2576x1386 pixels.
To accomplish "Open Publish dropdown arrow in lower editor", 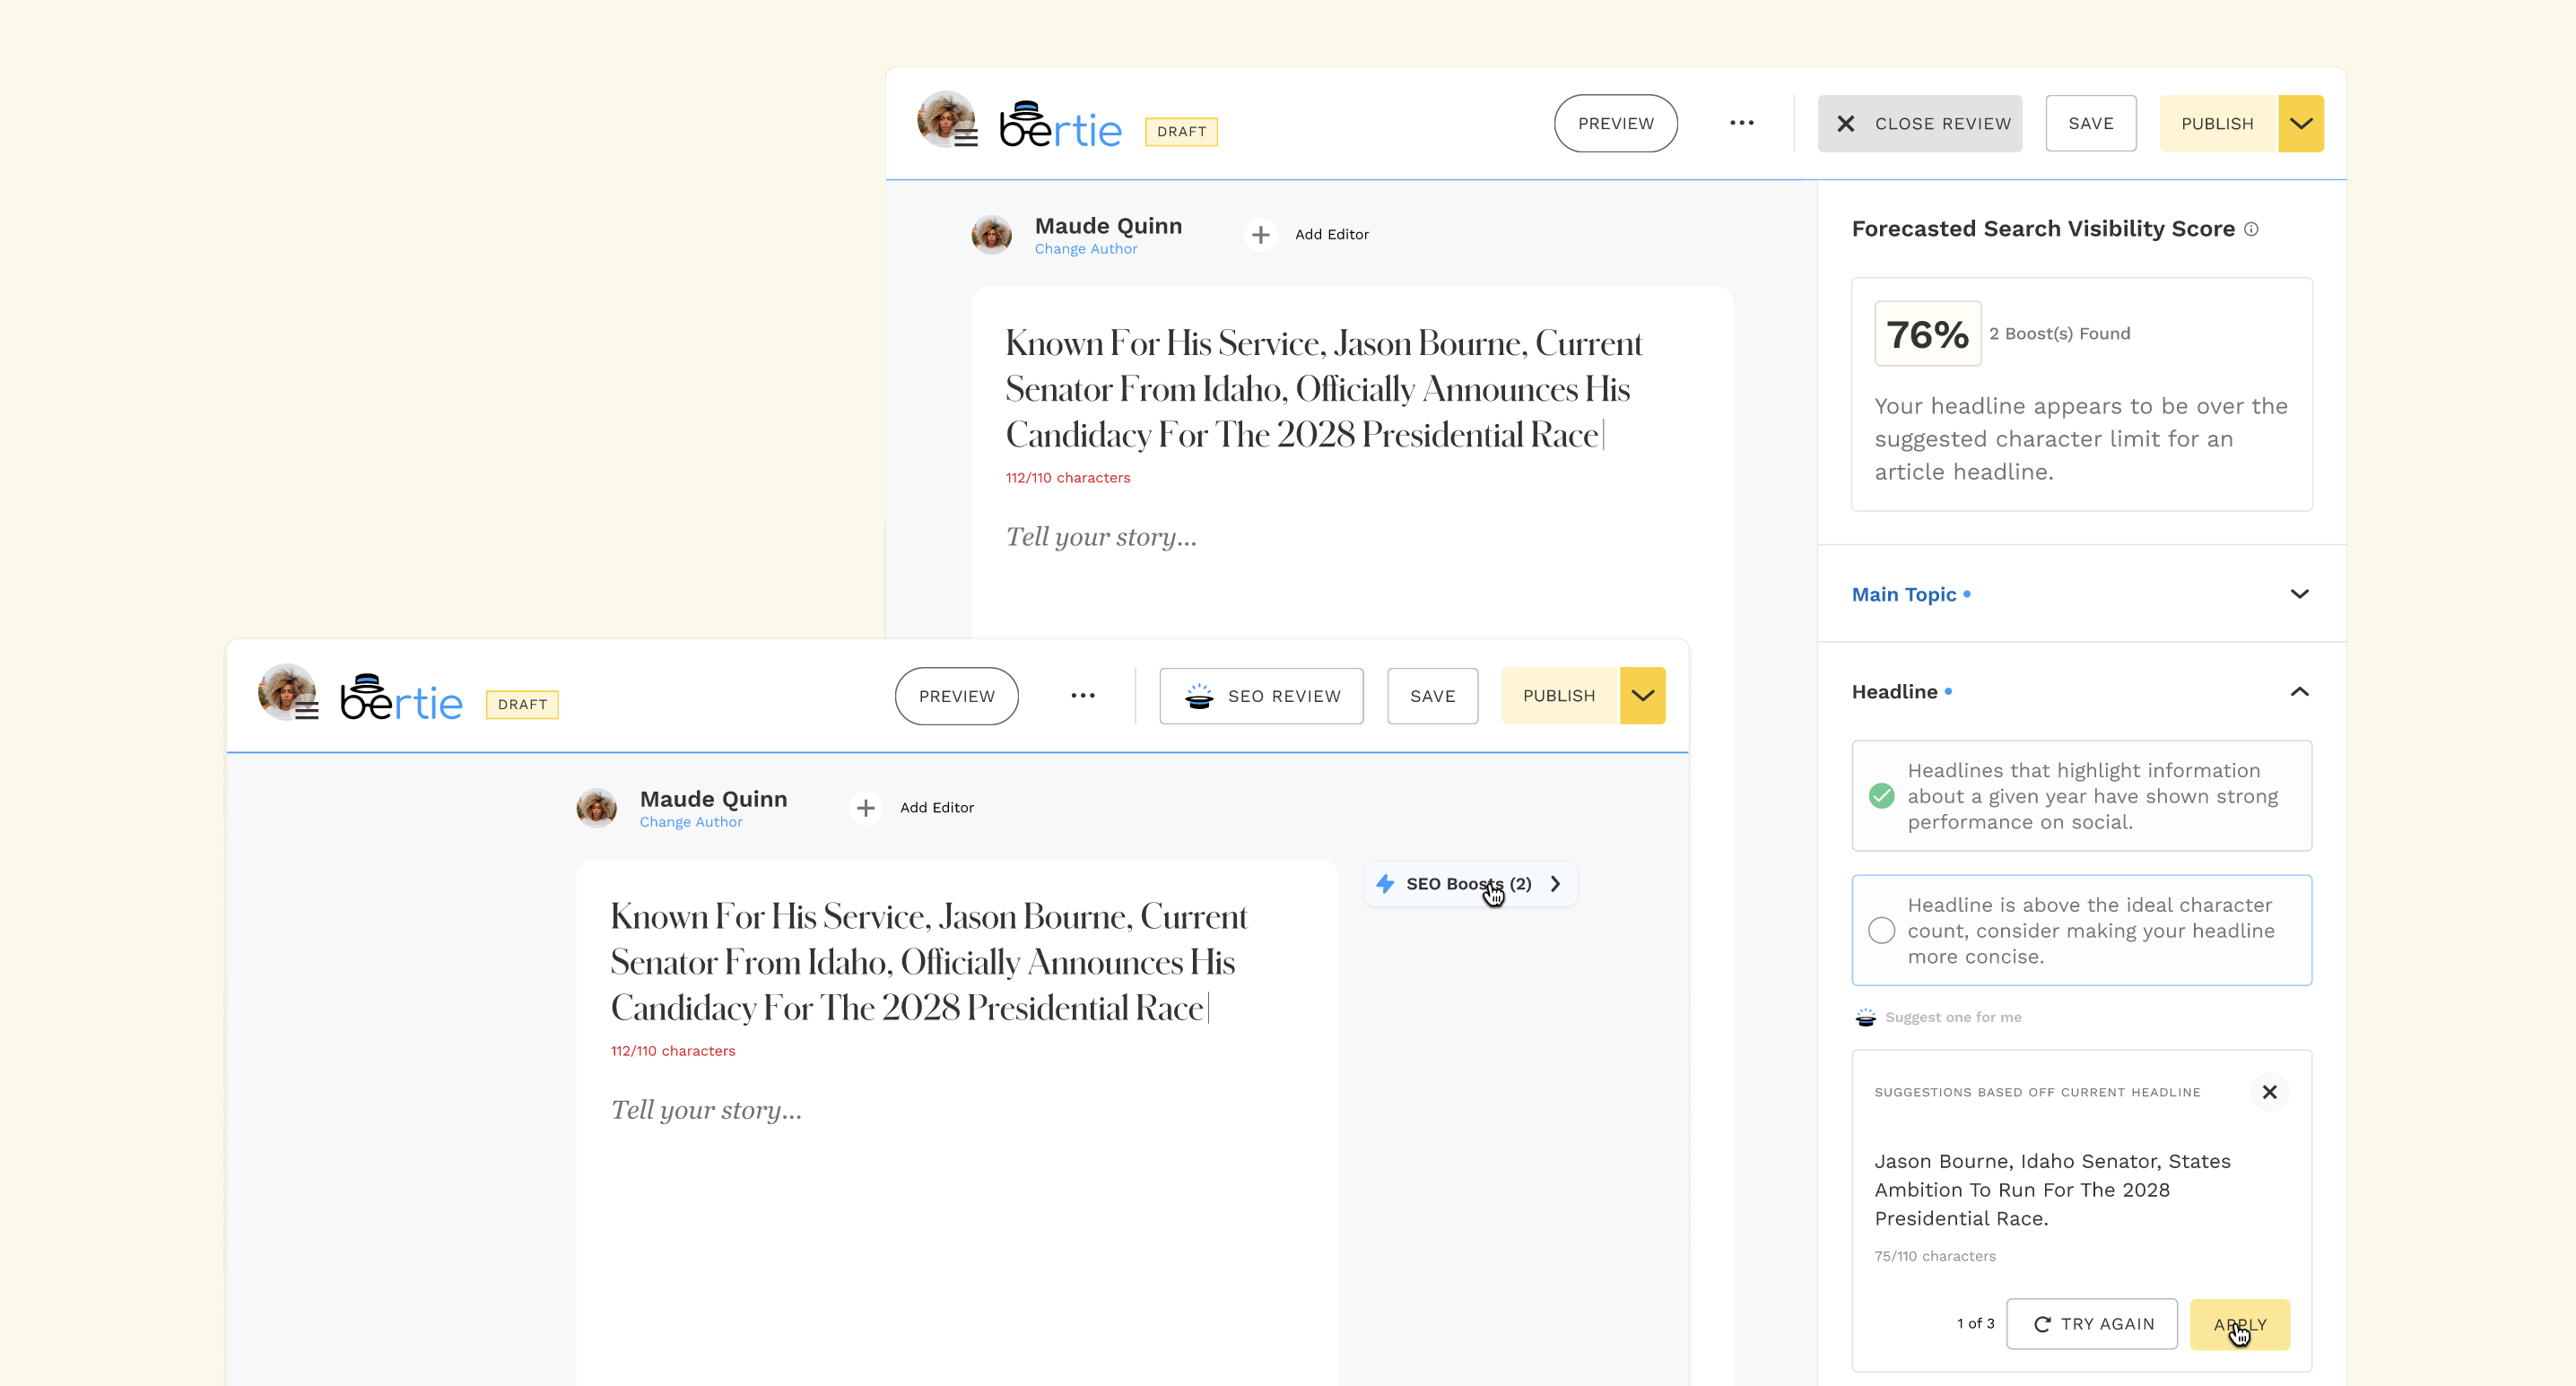I will (x=1642, y=696).
